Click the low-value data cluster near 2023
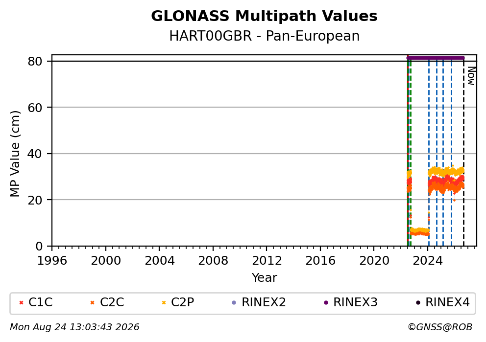Screen dimensions: 486x342 point(419,231)
